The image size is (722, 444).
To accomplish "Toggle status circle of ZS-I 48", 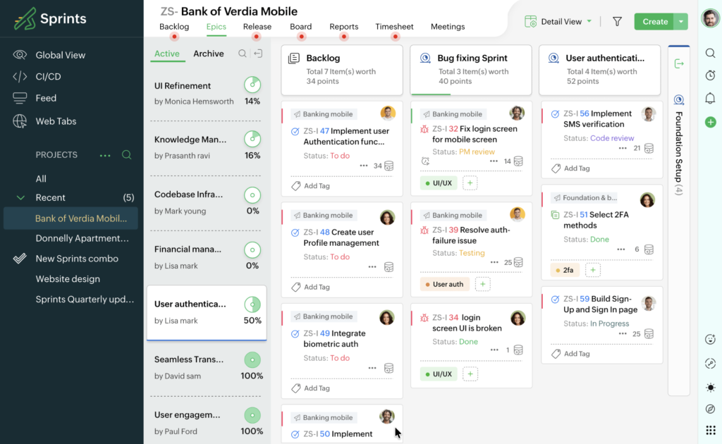I will [295, 233].
